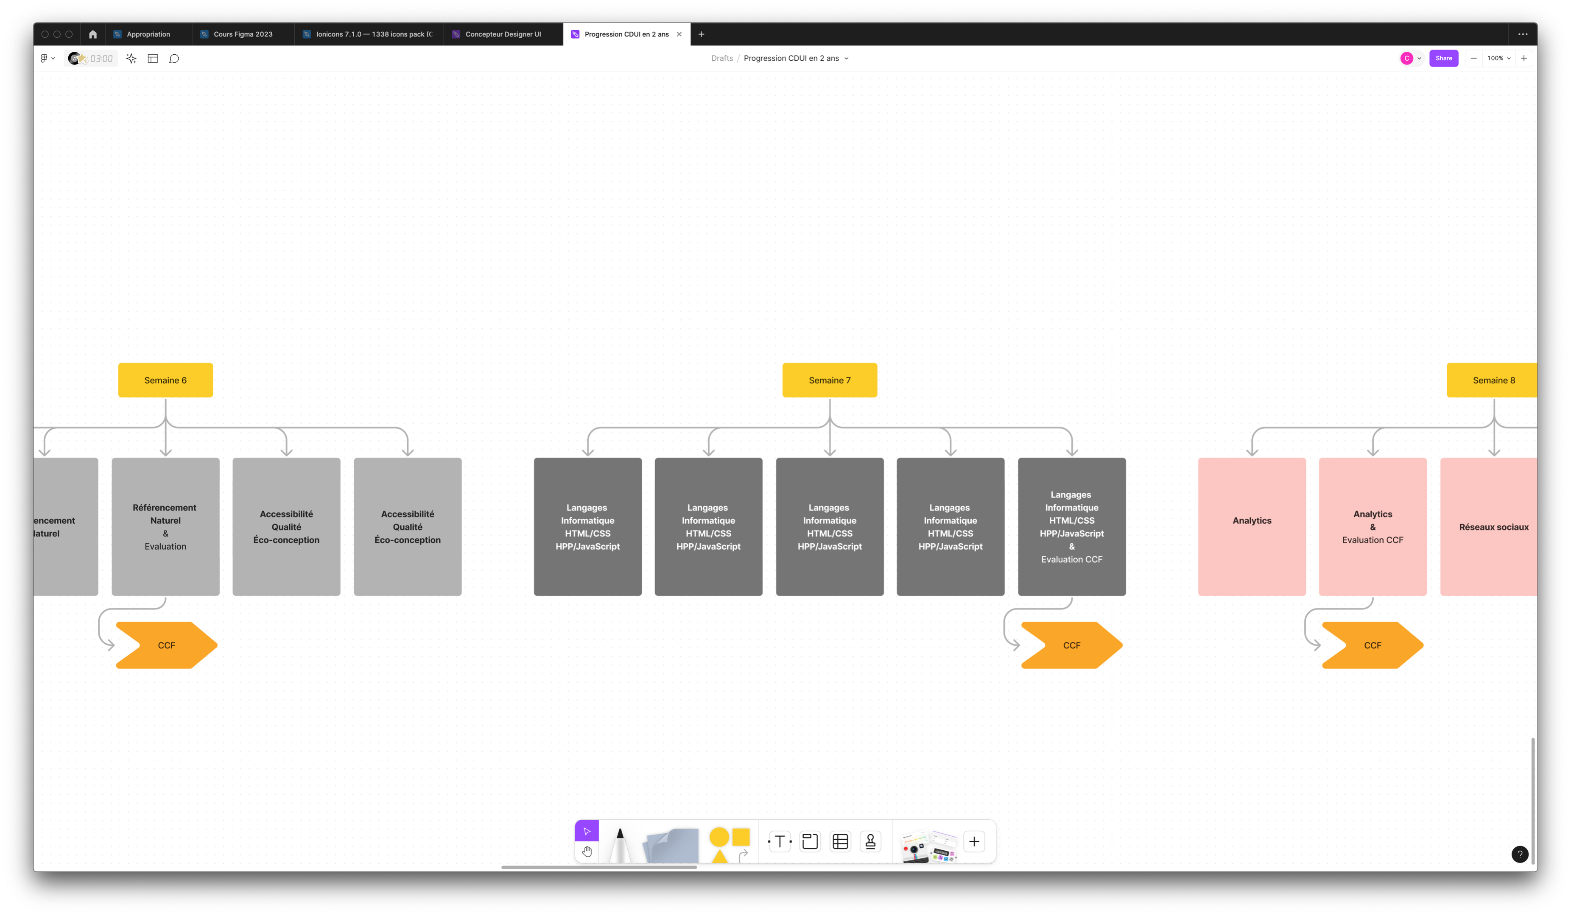Expand the file title dropdown chevron
Screen dimensions: 1571x916
click(x=846, y=59)
